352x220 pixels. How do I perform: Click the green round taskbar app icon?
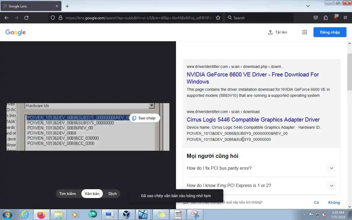point(93,215)
